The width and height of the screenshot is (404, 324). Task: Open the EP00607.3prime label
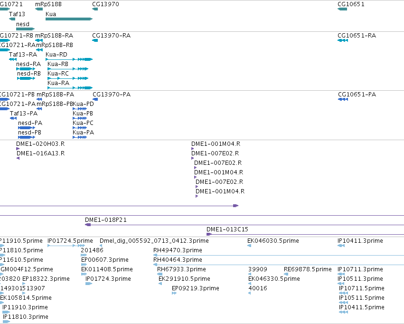pos(105,260)
